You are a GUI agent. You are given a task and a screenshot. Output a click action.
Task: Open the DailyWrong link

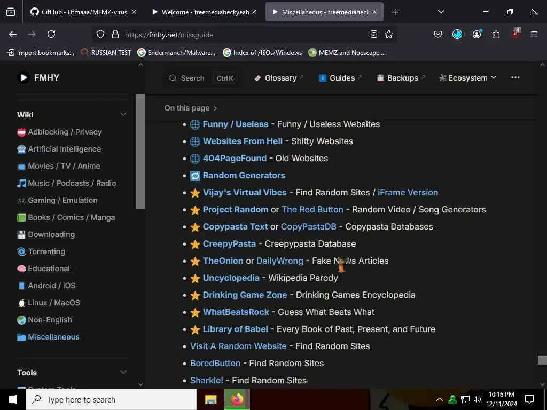[280, 261]
